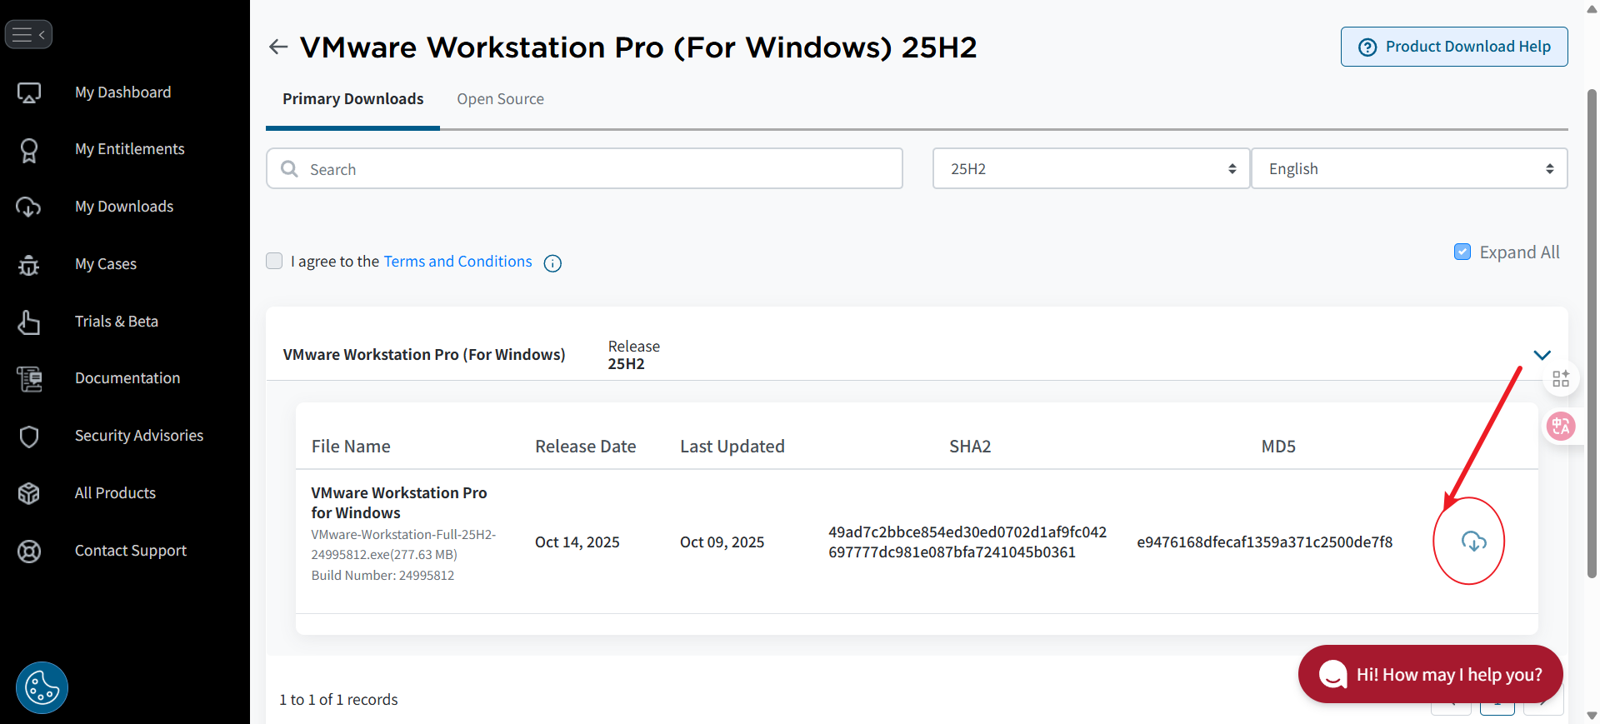Open My Entitlements menu item

(129, 149)
